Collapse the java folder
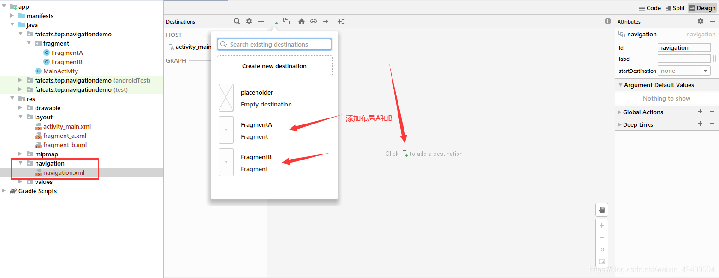719x278 pixels. coord(12,25)
